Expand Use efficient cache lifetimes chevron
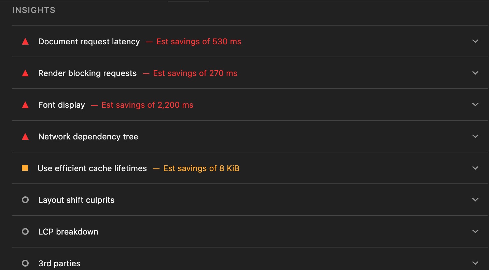 click(x=475, y=168)
